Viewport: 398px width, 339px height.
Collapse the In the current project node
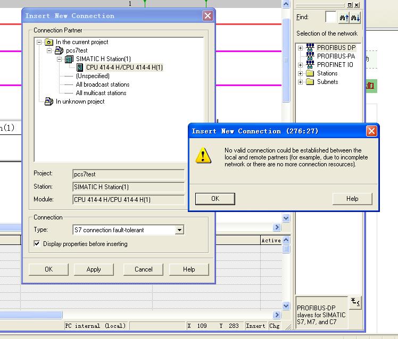[39, 42]
